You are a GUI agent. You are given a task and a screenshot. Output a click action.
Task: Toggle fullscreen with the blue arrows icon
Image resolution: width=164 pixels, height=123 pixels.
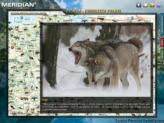(159, 5)
